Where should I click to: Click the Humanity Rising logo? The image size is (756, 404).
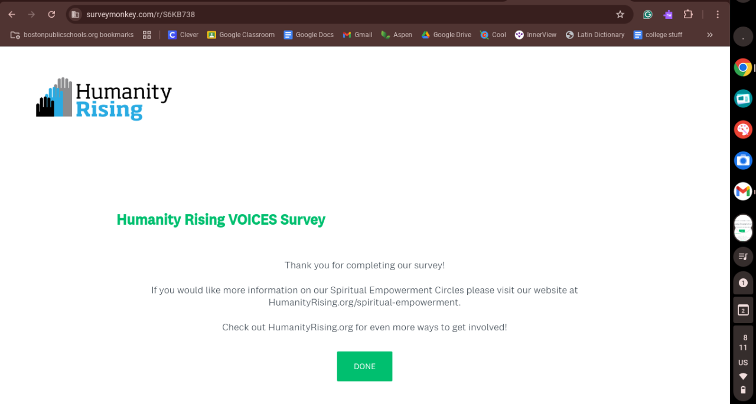coord(104,98)
